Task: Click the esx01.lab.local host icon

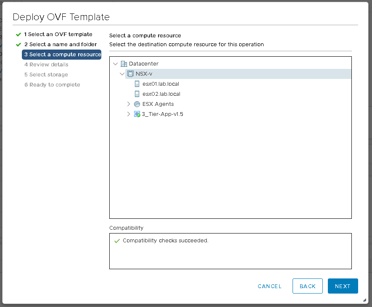Action: (x=137, y=84)
